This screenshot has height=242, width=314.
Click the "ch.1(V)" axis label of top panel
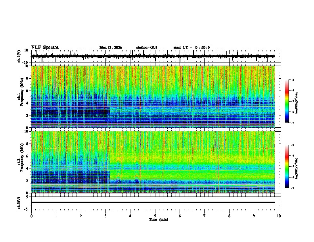pyautogui.click(x=19, y=56)
